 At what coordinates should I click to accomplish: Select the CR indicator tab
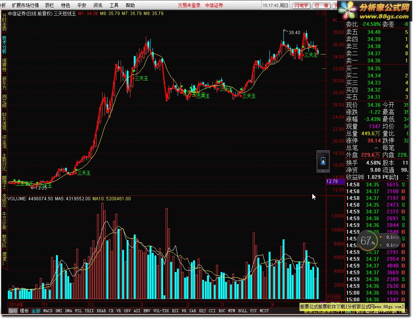point(111,311)
